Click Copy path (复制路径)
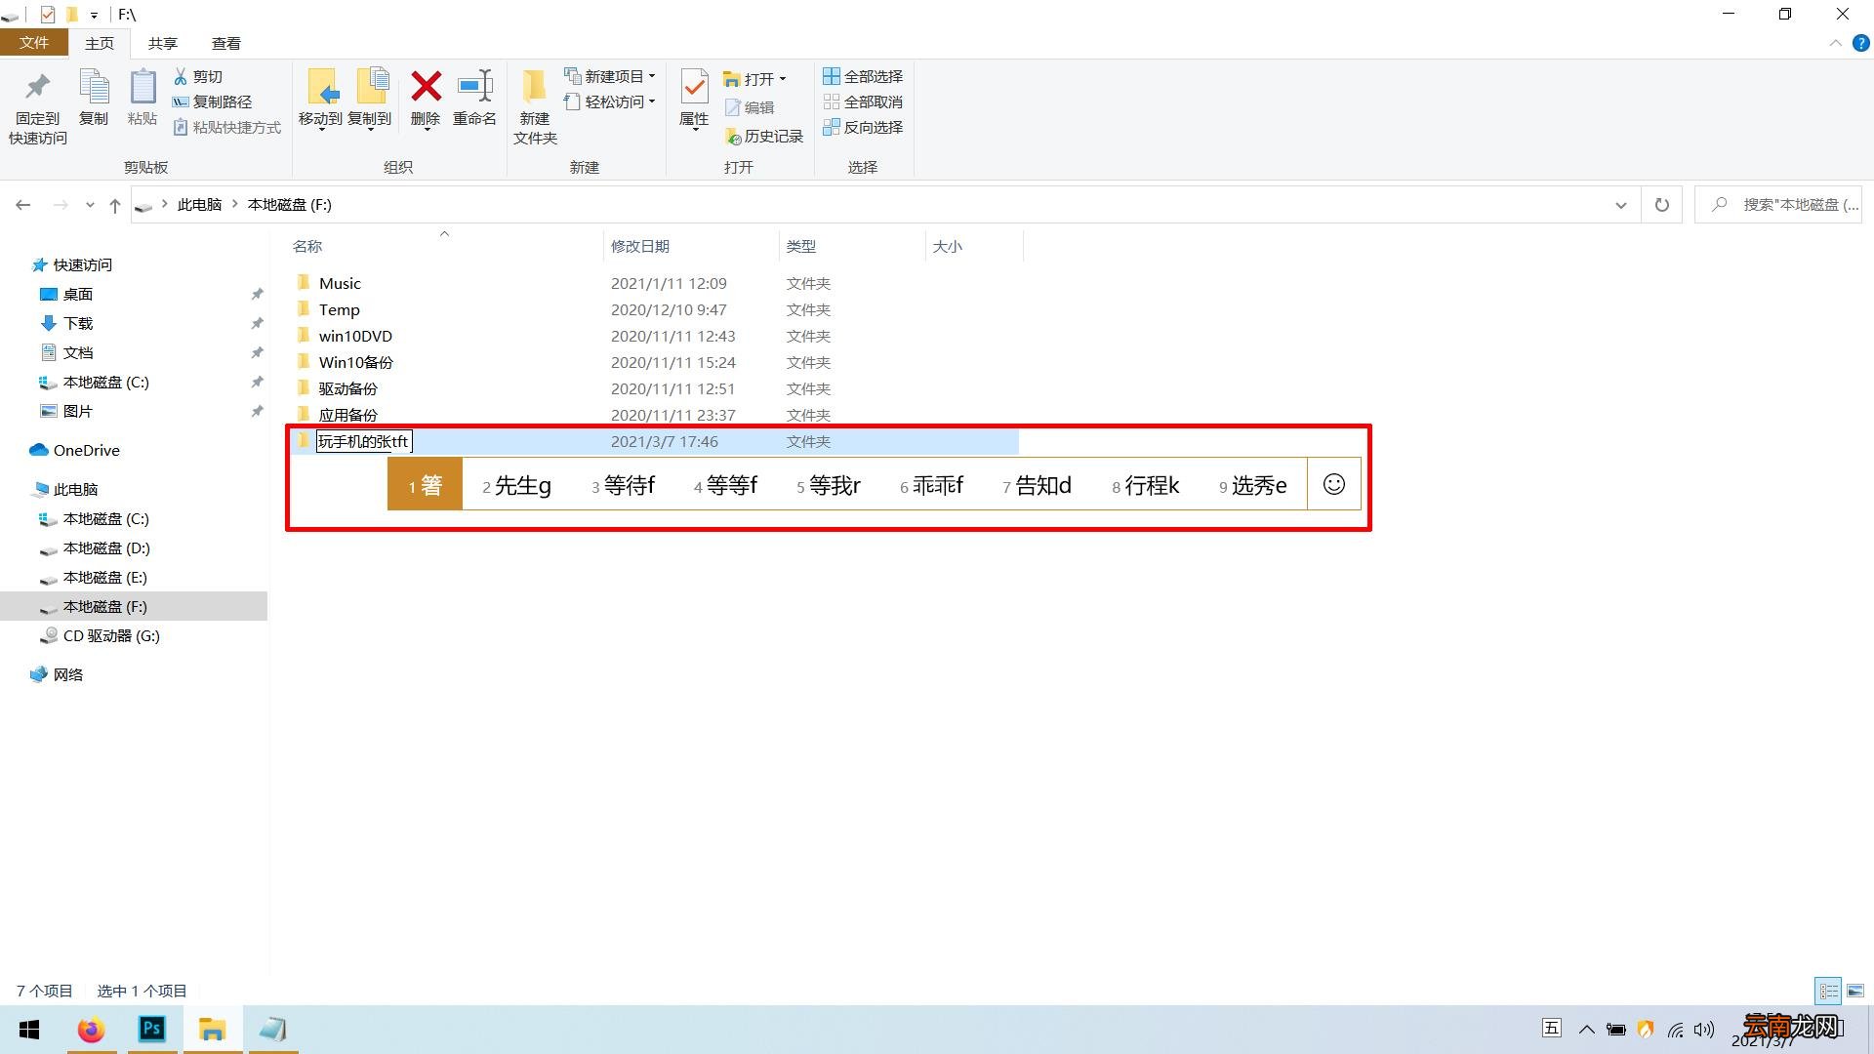This screenshot has width=1874, height=1054. pos(212,101)
